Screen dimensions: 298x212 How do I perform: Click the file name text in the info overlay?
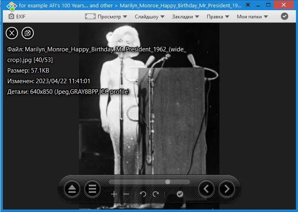(97, 55)
